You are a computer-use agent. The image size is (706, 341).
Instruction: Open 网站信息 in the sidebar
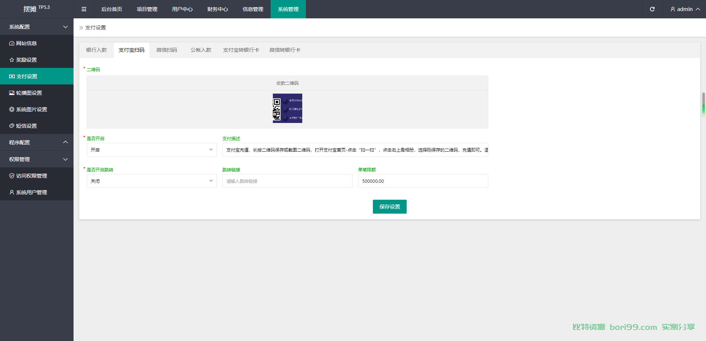[x=37, y=43]
